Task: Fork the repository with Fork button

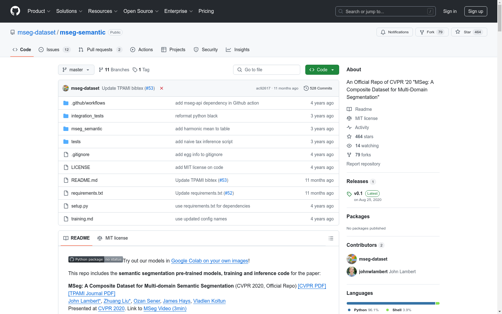Action: 432,32
